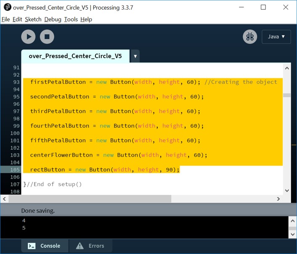Switch to the Errors tab

pyautogui.click(x=90, y=246)
